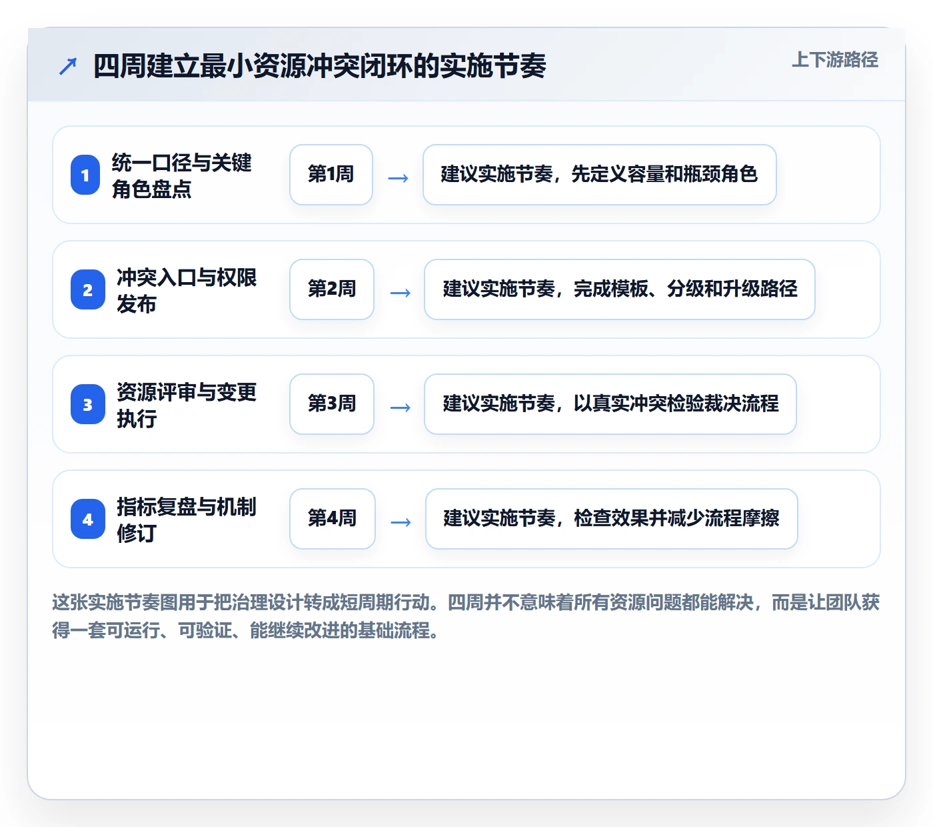Click the arrow after 第4周
Image resolution: width=933 pixels, height=827 pixels.
[401, 522]
